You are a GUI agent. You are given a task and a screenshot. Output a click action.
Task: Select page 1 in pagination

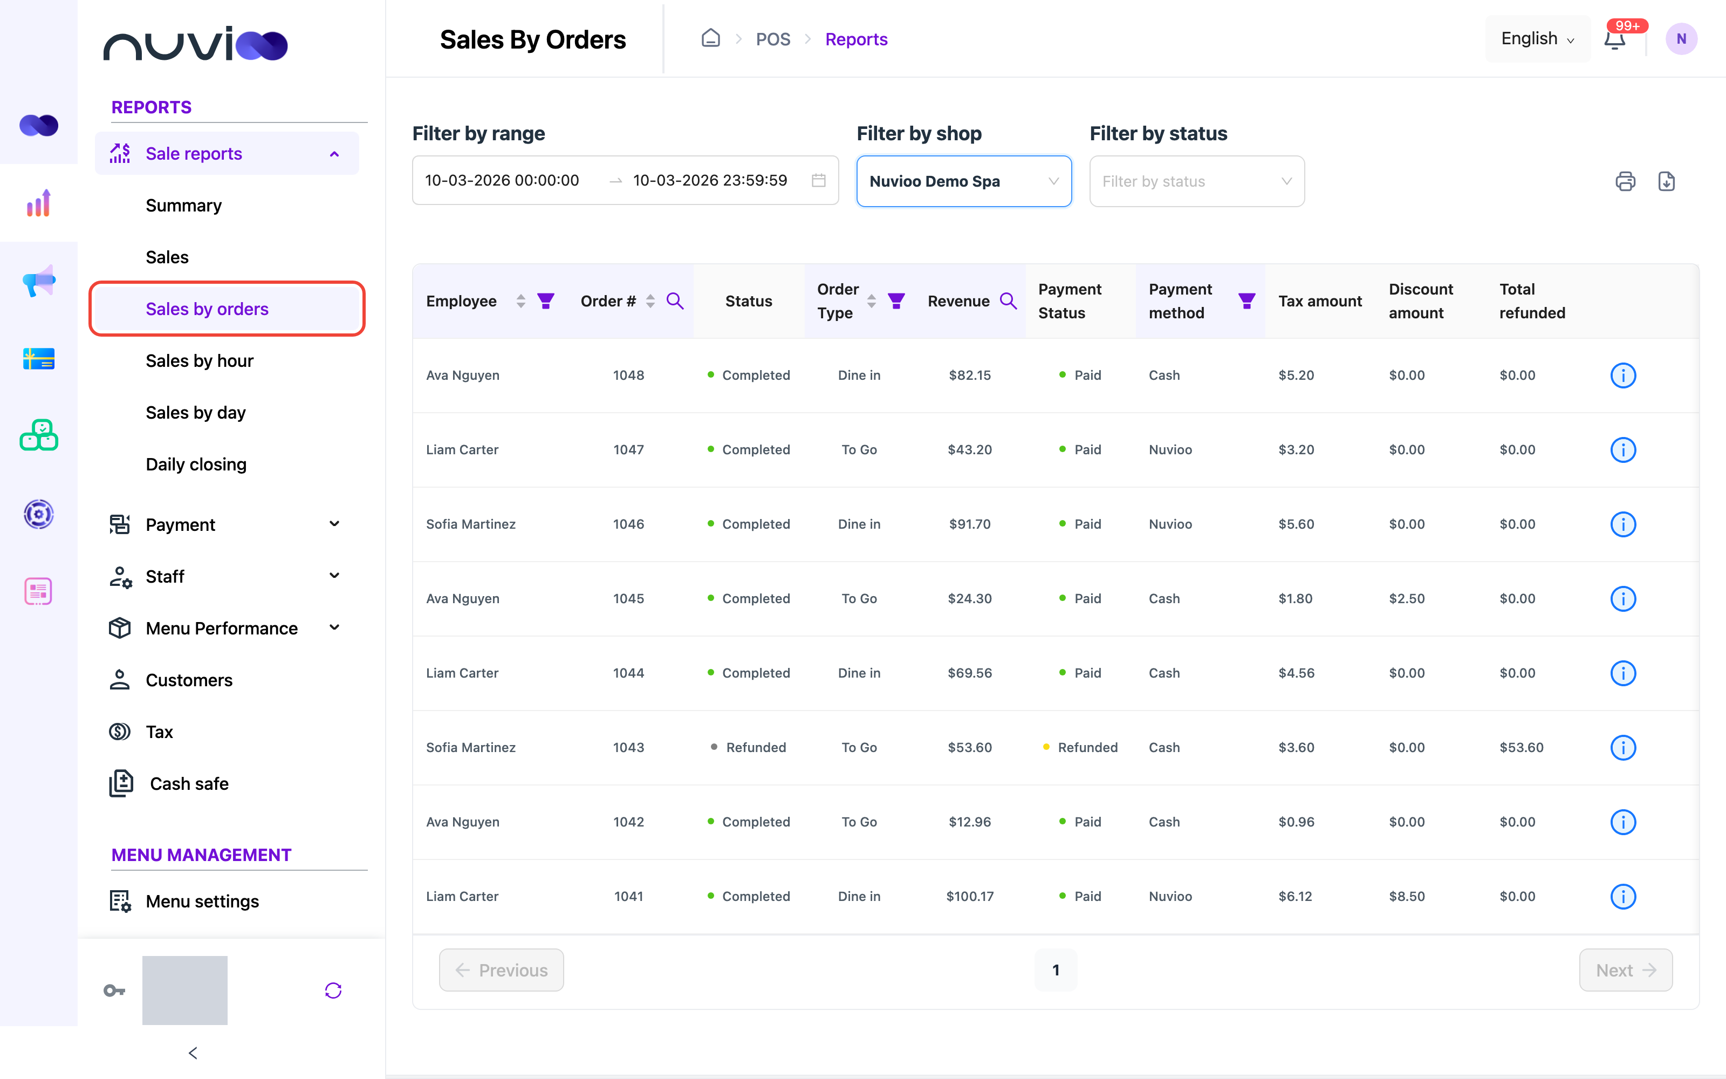(x=1056, y=970)
